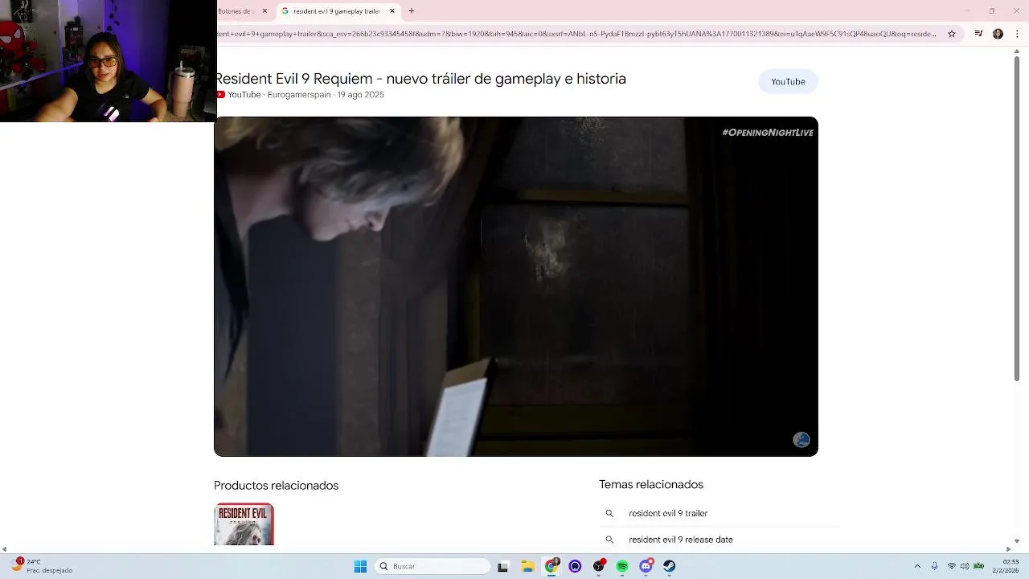Click the page scrollbar down arrow
This screenshot has width=1029, height=579.
tap(1017, 541)
